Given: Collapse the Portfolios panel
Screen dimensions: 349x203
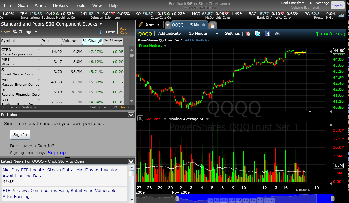Looking at the screenshot, I should [131, 115].
